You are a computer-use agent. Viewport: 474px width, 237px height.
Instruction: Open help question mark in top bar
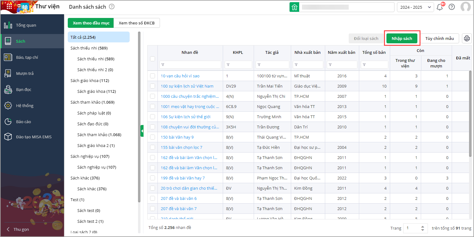tap(452, 7)
